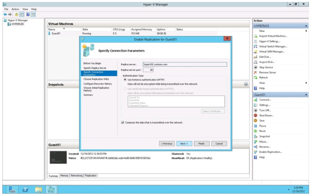This screenshot has height=196, width=311.
Task: Expand the View submenu arrow in Actions
Action: 306,83
